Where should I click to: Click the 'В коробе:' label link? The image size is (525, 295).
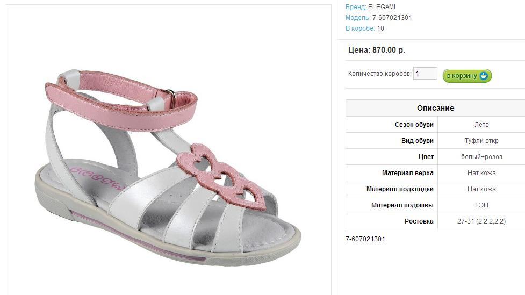(360, 28)
